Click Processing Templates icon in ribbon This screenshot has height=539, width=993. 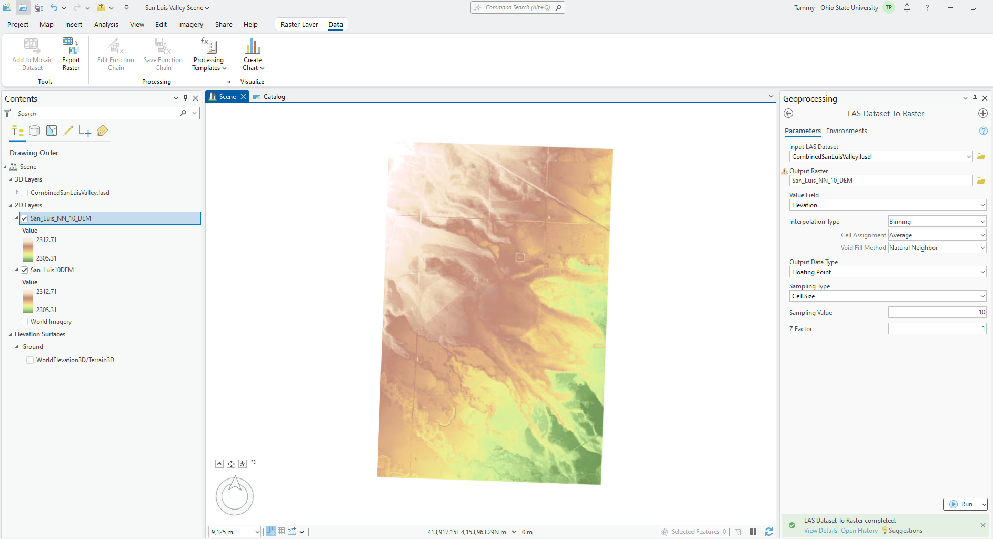click(x=209, y=47)
